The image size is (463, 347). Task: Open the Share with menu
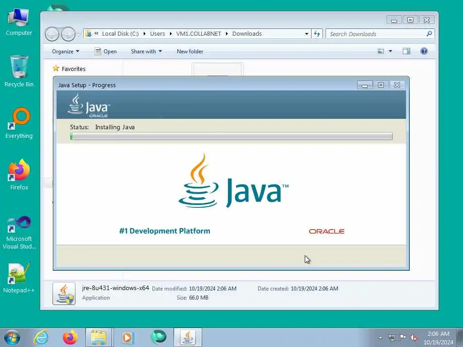point(146,52)
